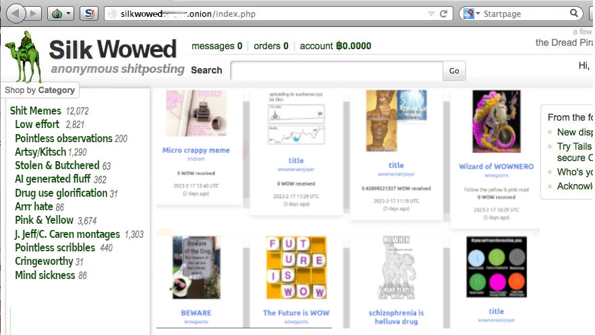Click the magnifier icon in Startpage box
The height and width of the screenshot is (335, 595).
(574, 13)
